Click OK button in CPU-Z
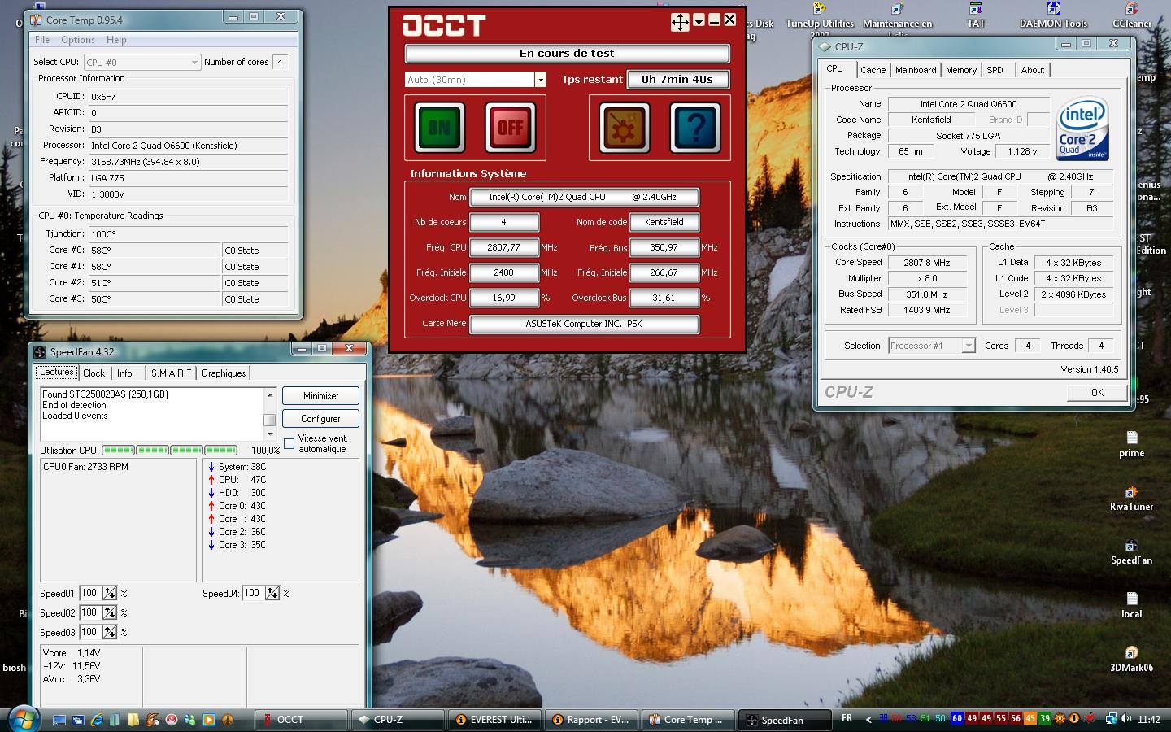 point(1097,393)
